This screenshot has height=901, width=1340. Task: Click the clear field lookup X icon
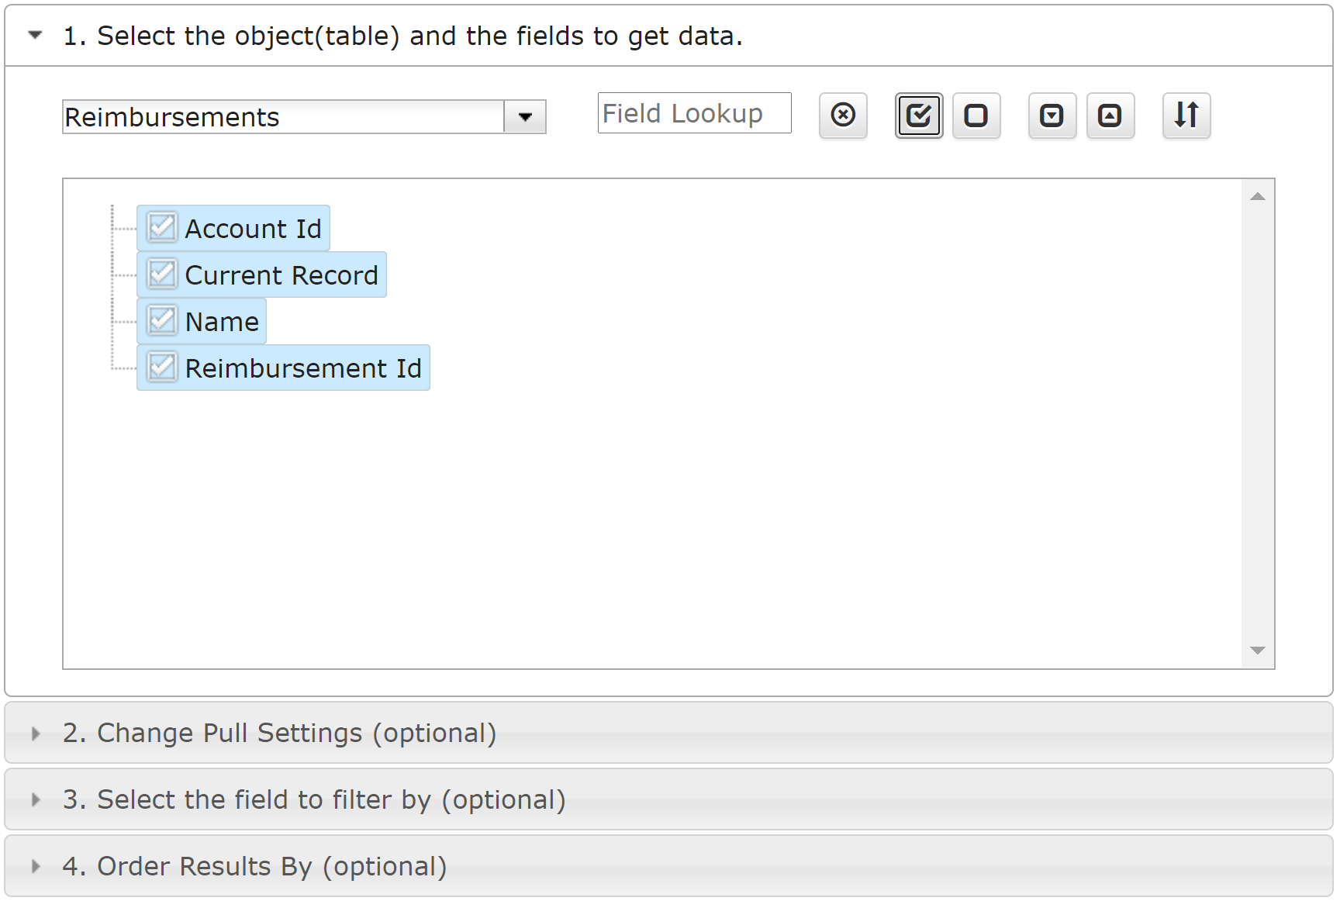point(843,116)
